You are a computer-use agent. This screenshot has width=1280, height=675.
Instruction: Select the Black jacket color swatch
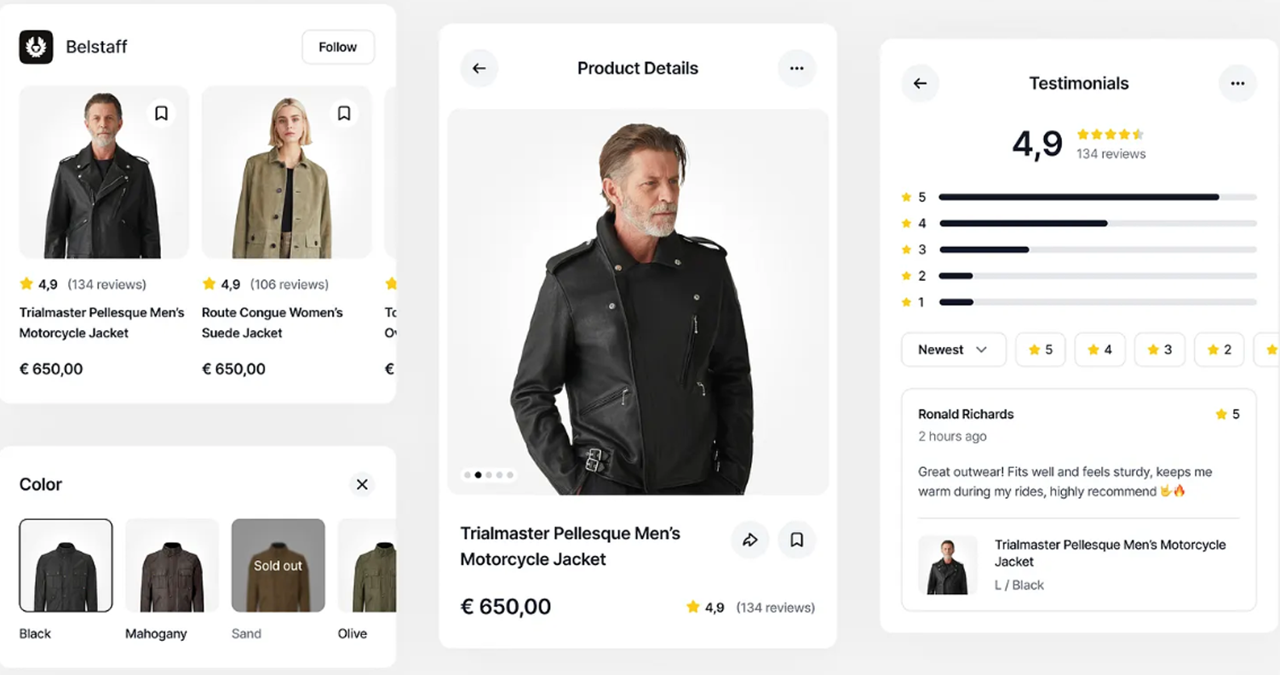point(66,565)
